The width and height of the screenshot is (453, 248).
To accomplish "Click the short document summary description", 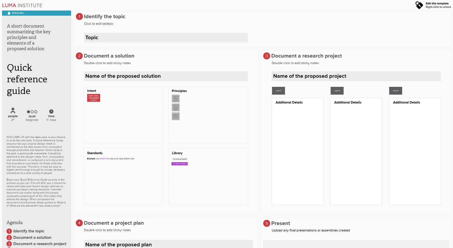I will point(29,37).
